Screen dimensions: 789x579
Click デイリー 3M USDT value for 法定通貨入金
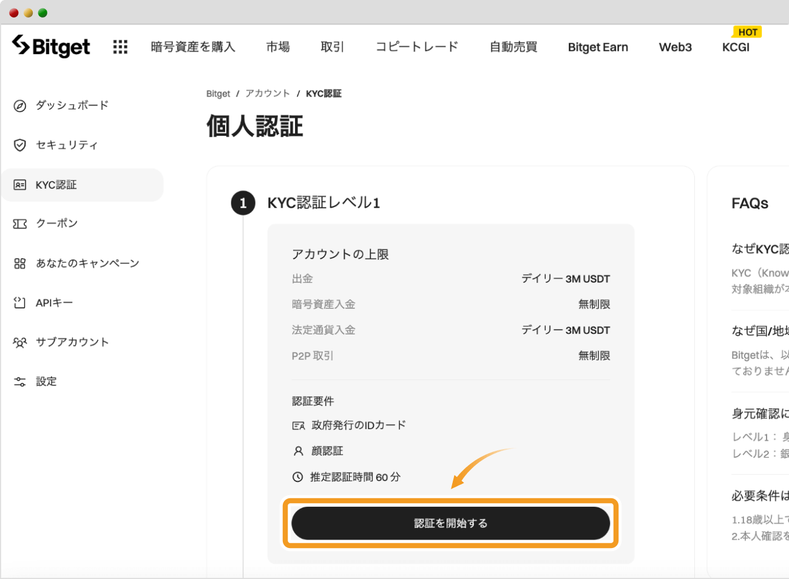pyautogui.click(x=566, y=330)
